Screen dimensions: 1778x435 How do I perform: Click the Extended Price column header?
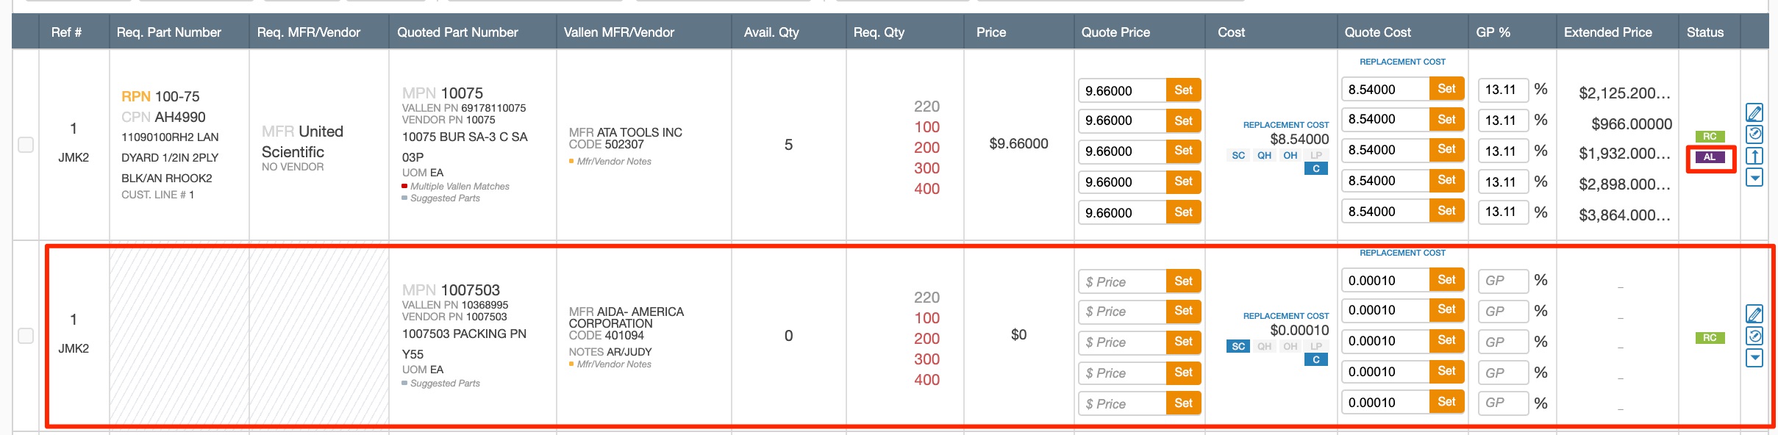click(1607, 32)
